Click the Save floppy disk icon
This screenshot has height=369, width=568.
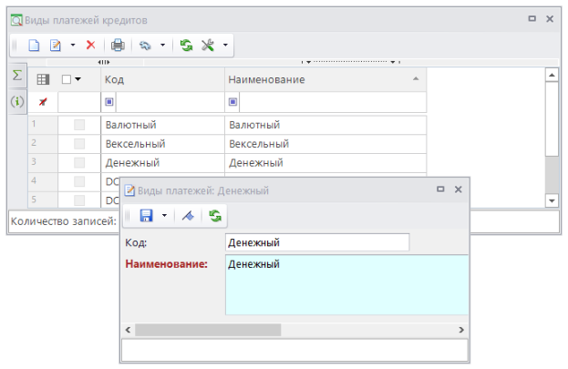145,216
